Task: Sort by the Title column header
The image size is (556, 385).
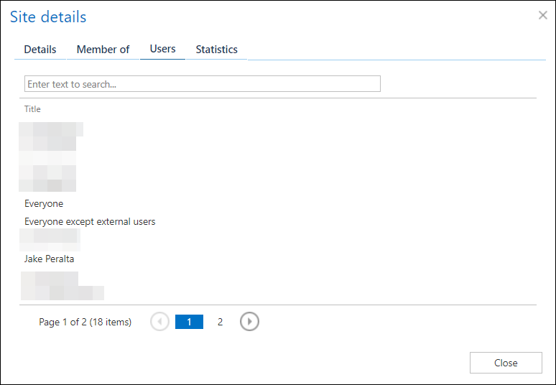Action: pos(32,109)
